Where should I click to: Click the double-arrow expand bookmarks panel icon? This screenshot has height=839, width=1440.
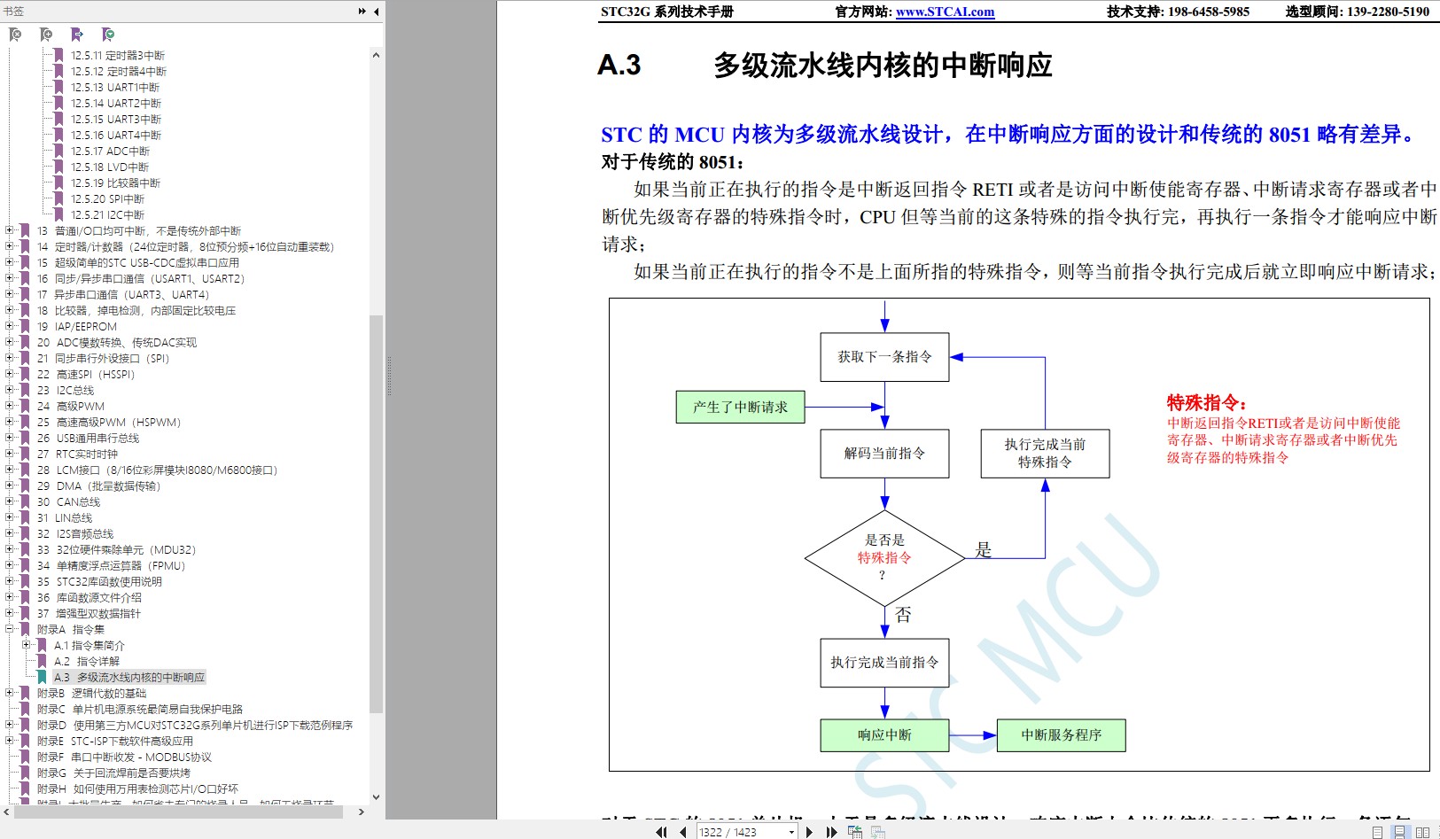coord(362,12)
